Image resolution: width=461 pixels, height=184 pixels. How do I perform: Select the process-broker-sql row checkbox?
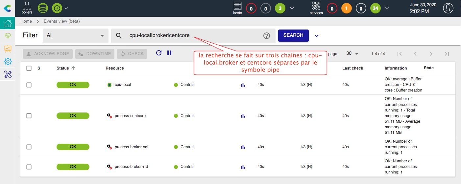(29, 147)
